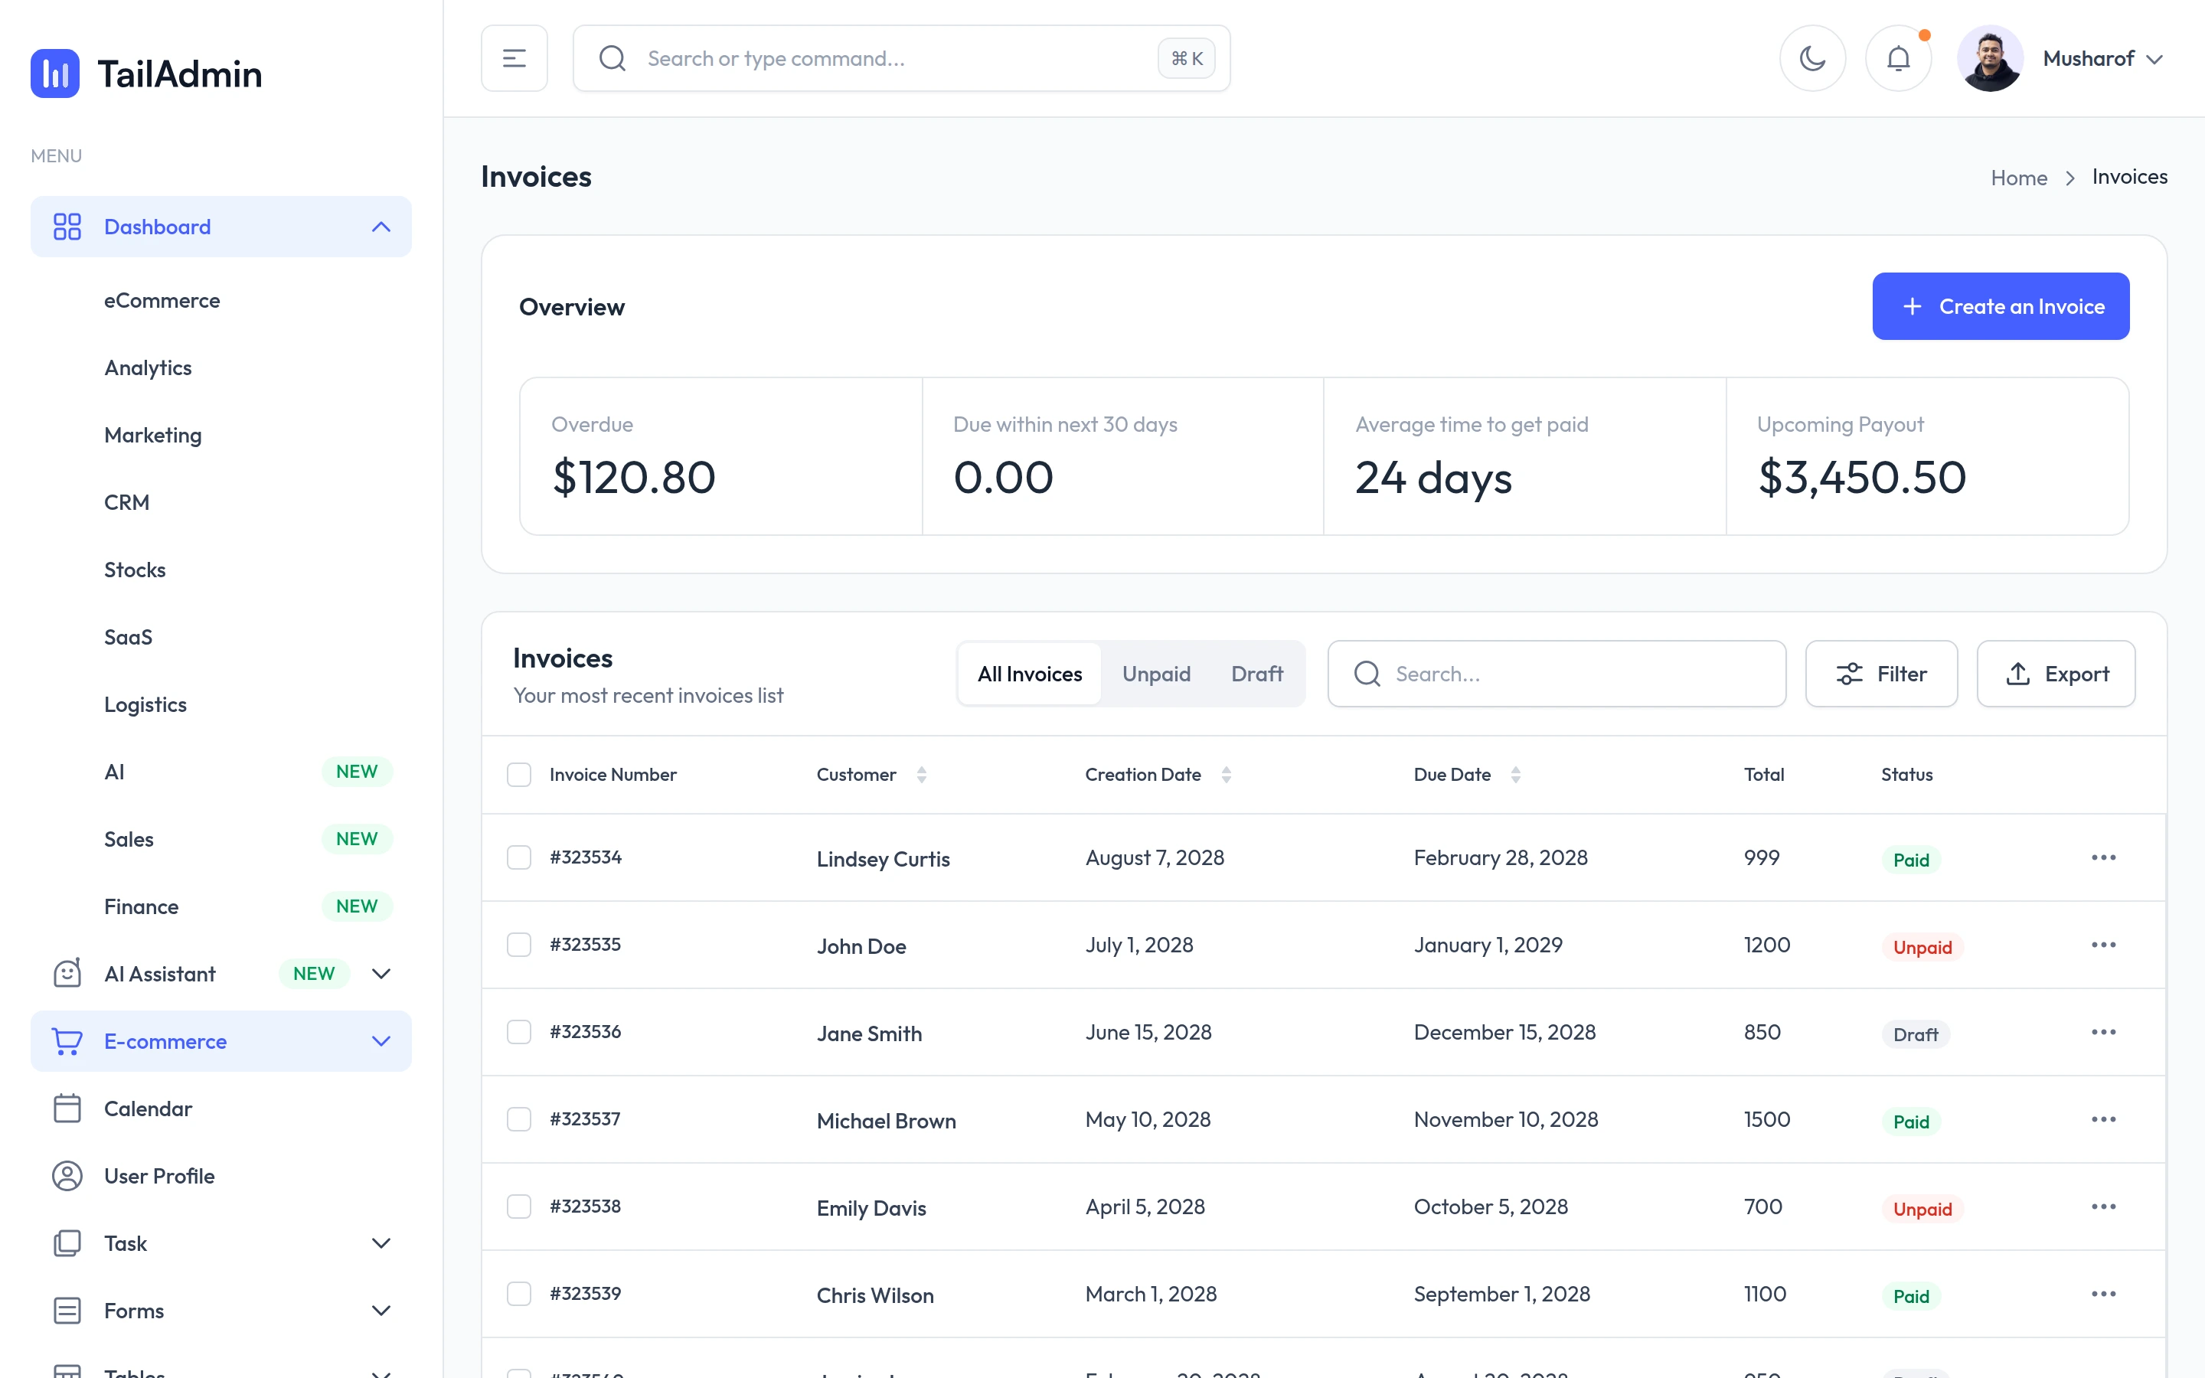Click the AI Assistant robot icon
The height and width of the screenshot is (1378, 2205).
67,973
